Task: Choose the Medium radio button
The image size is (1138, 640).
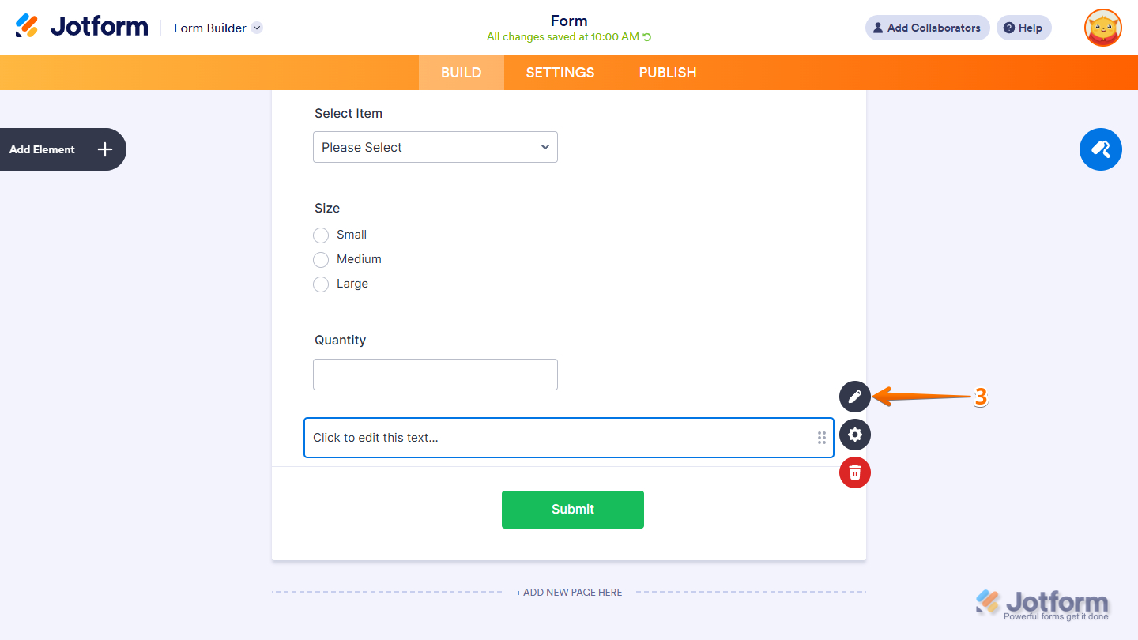Action: coord(321,259)
